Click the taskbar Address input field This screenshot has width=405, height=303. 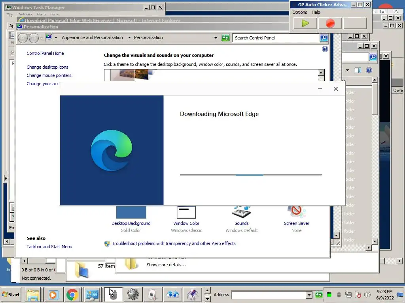(x=269, y=295)
